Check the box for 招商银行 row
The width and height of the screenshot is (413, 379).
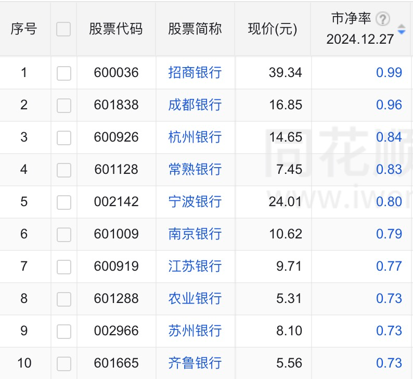64,73
